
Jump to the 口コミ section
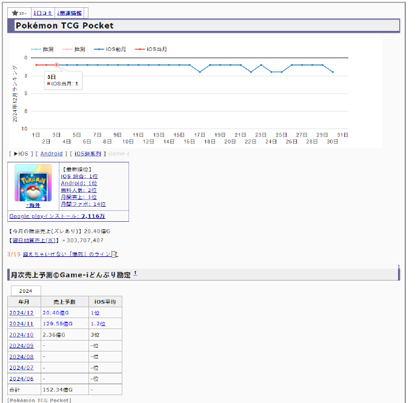[x=42, y=13]
